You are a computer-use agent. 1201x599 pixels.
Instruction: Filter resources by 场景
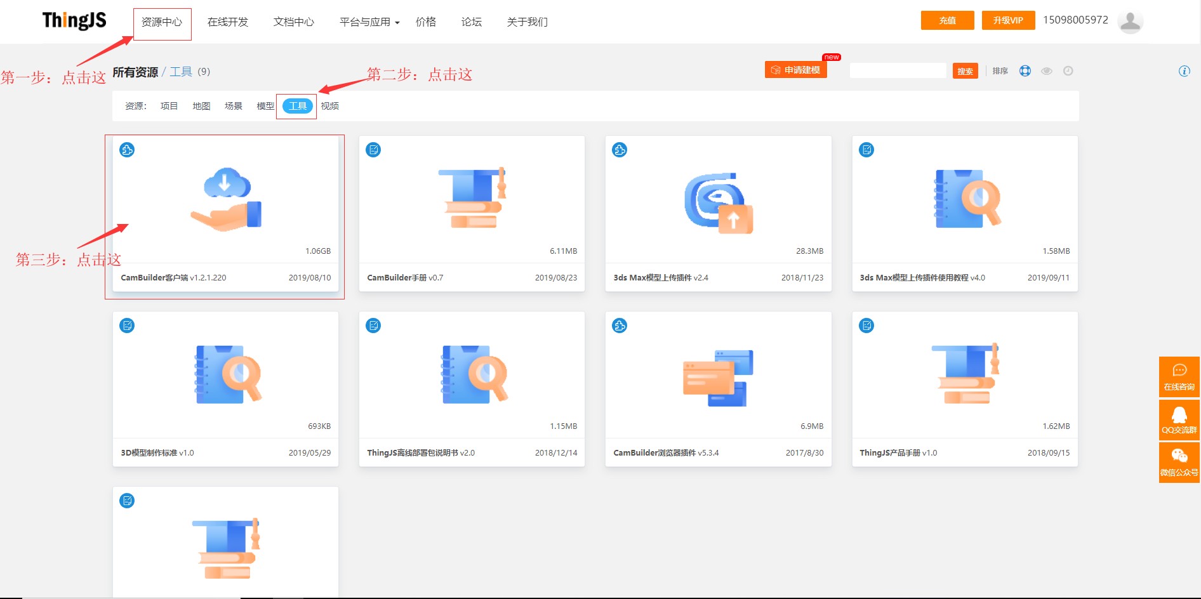(234, 106)
